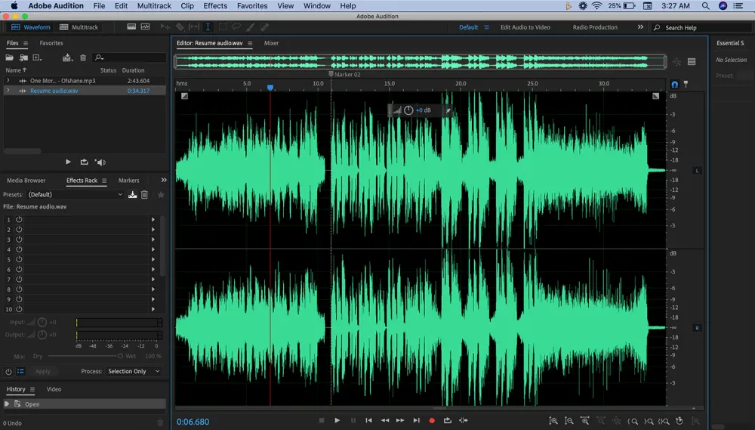Show more panels chevron beside Markers
This screenshot has width=755, height=430.
click(x=164, y=180)
